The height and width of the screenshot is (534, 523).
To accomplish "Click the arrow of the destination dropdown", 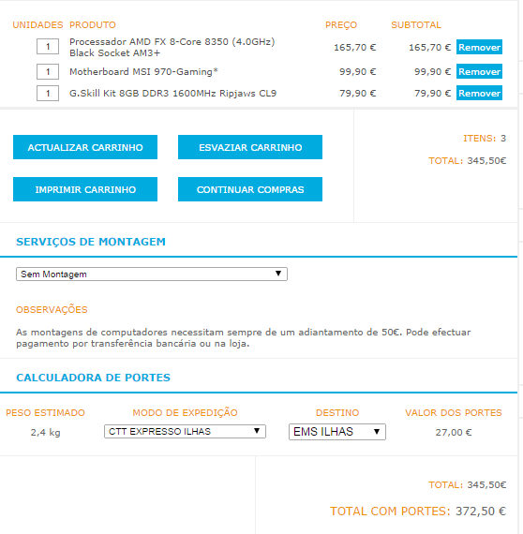I will click(377, 432).
